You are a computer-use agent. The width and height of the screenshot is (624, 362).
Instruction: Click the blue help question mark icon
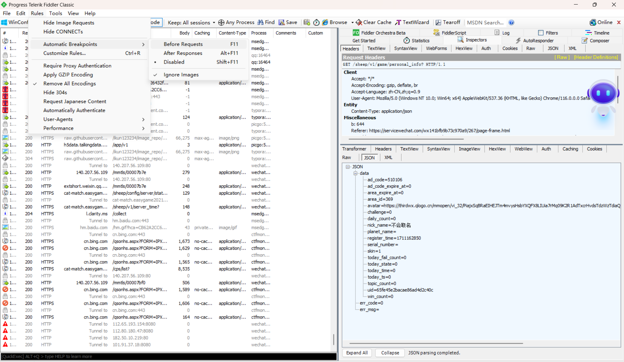point(511,22)
